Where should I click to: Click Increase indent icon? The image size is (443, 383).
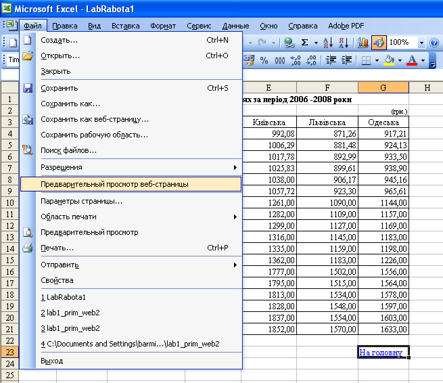click(347, 60)
